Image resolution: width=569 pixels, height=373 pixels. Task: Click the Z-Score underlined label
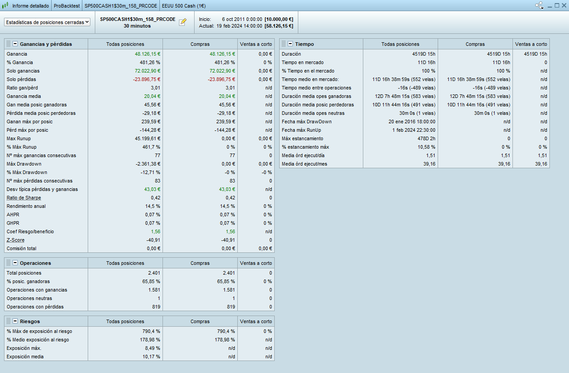point(16,240)
